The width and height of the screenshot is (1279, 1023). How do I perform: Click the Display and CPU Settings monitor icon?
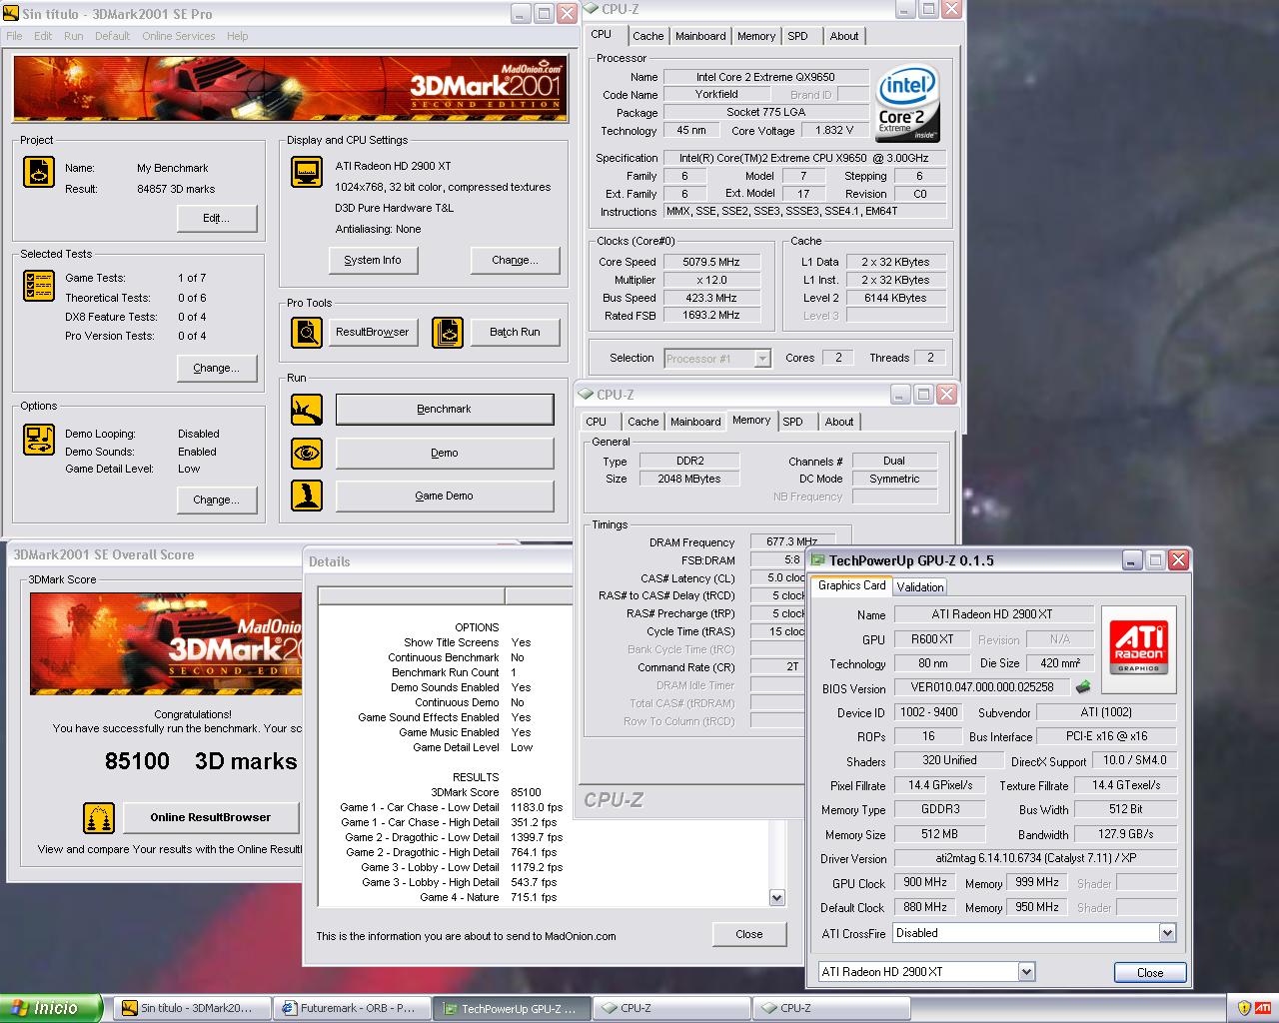pos(307,172)
